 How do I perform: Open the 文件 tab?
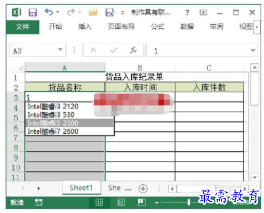(x=22, y=27)
